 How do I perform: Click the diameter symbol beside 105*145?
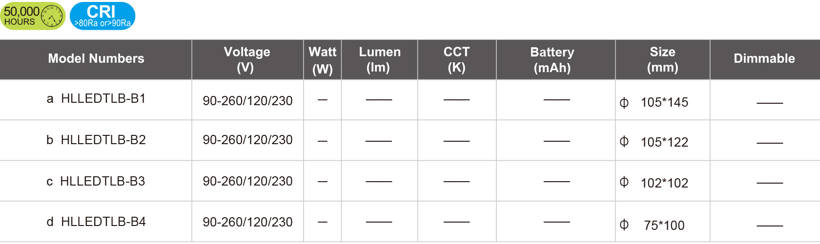(624, 103)
